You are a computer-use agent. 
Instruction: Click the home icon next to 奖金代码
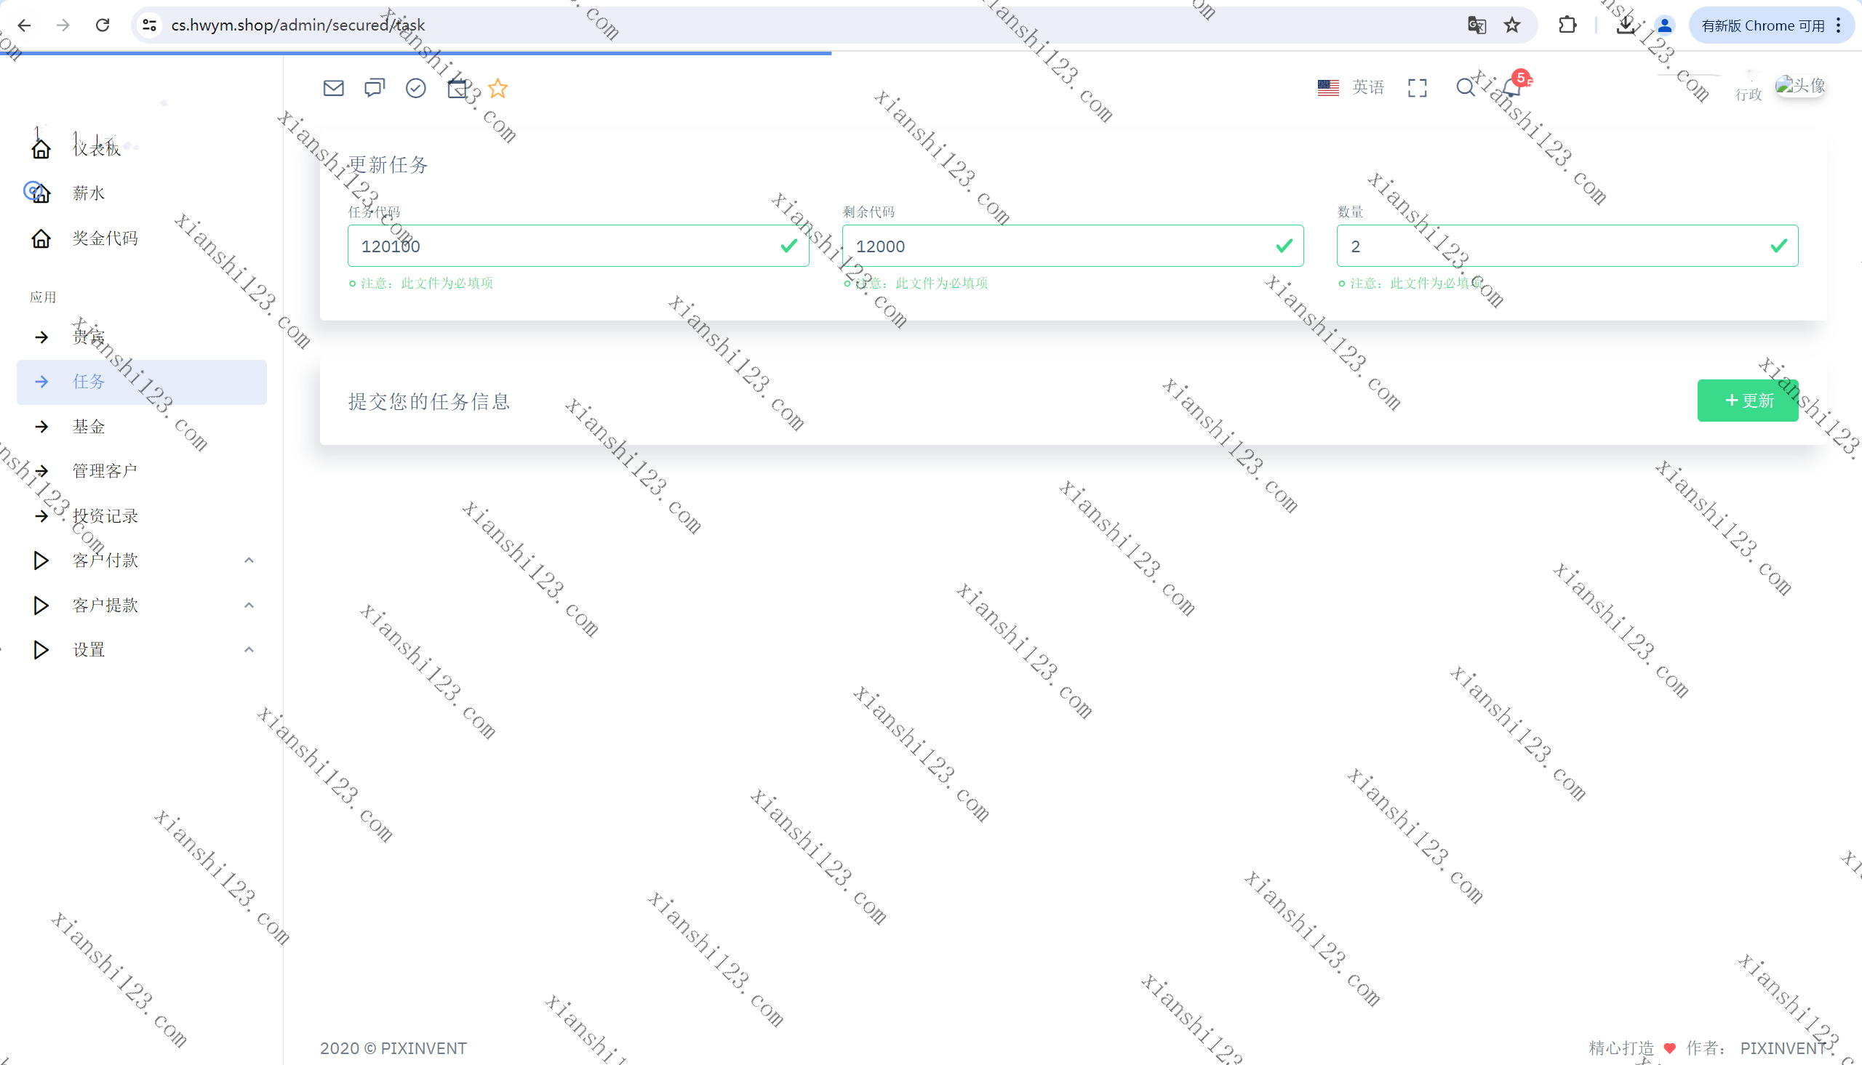click(41, 238)
